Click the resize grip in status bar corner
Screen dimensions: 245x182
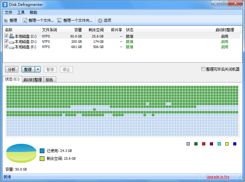[x=240, y=177]
